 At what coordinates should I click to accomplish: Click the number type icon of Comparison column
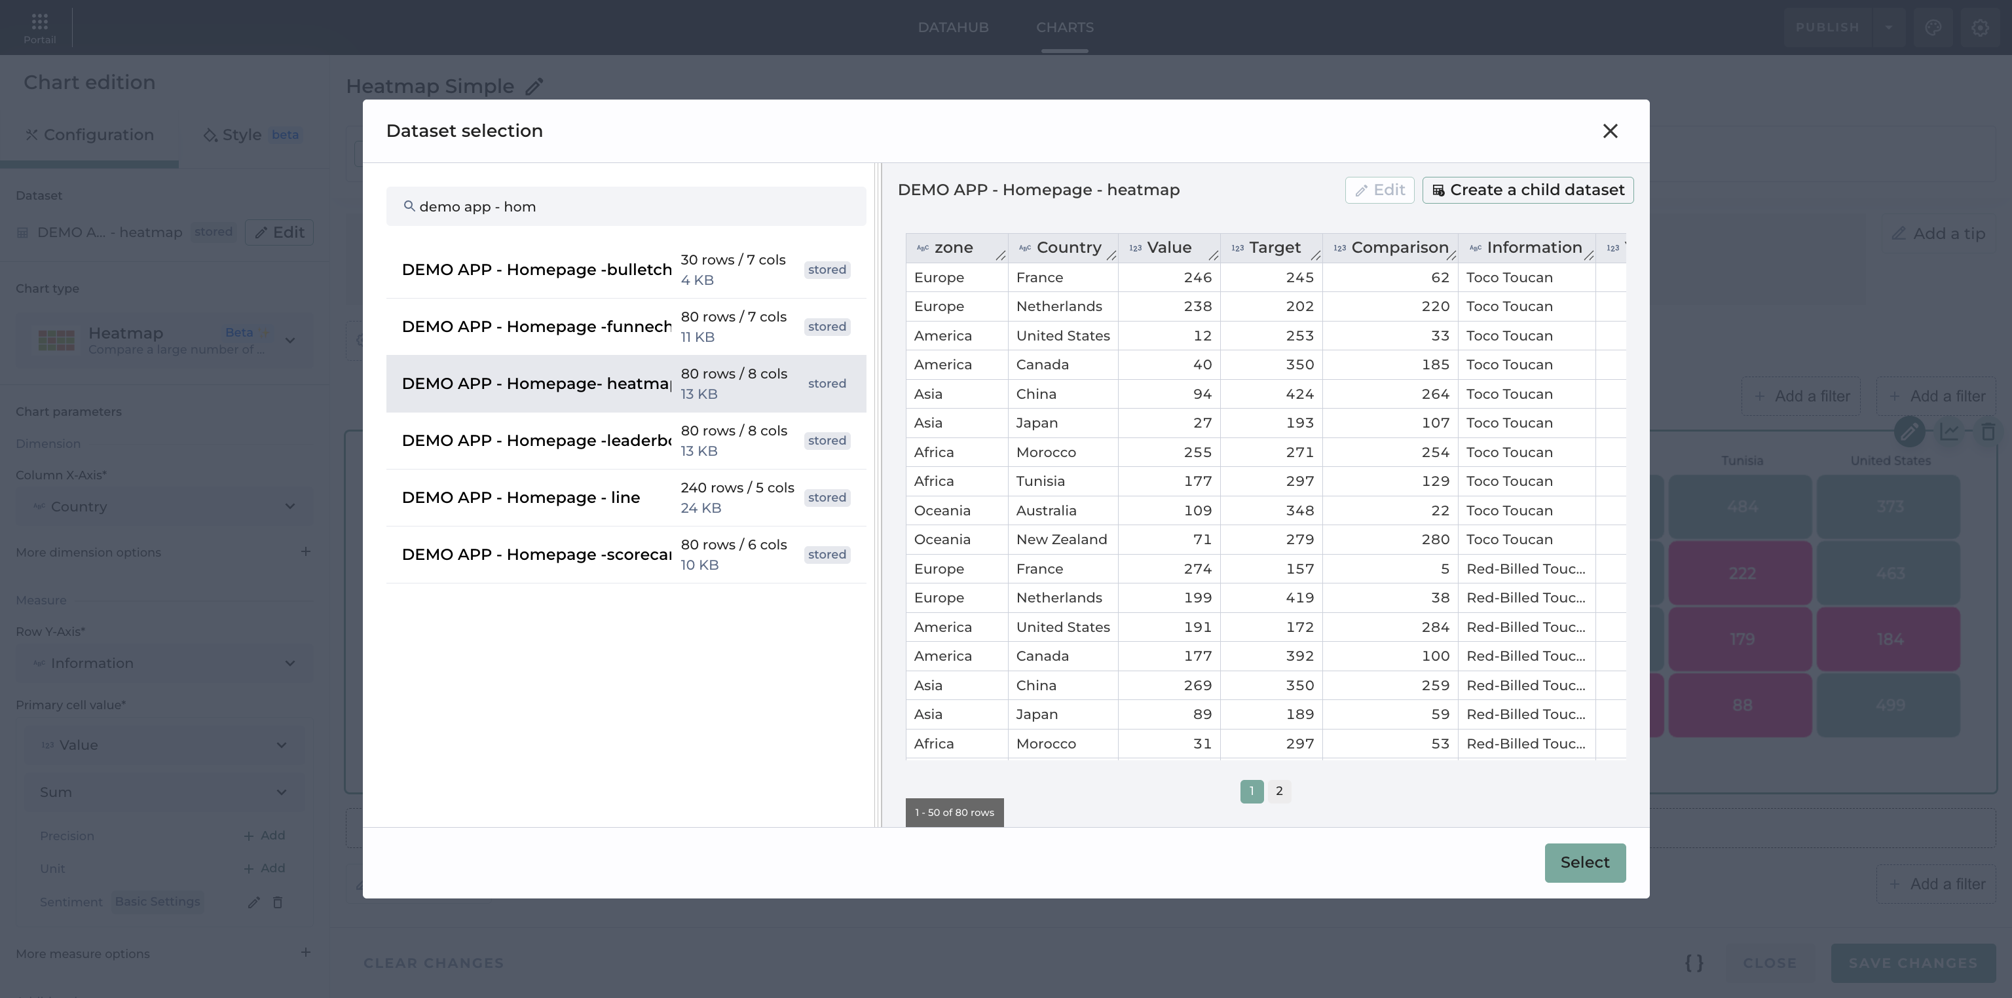coord(1339,248)
